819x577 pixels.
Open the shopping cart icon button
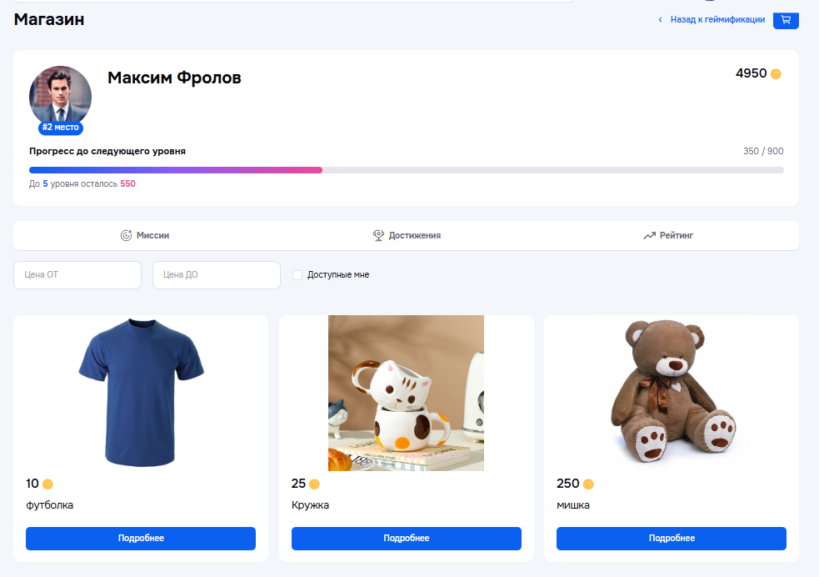786,20
